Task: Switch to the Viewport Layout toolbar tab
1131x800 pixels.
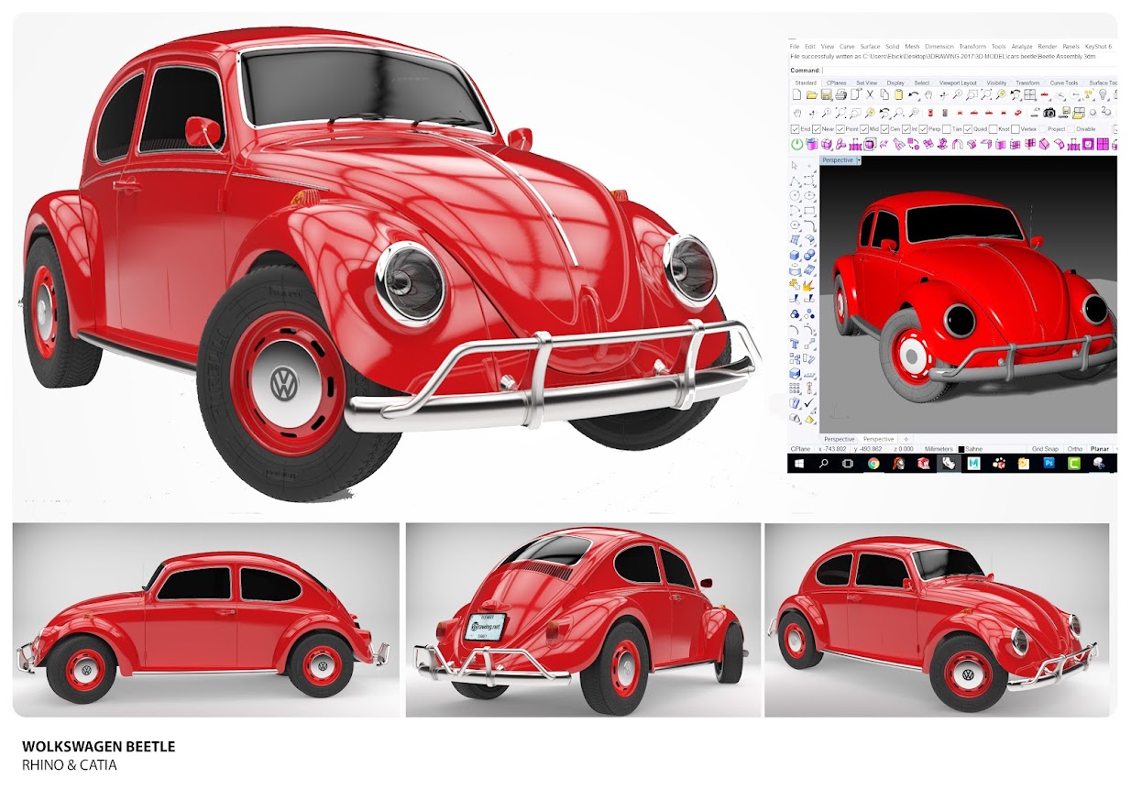Action: click(x=958, y=82)
